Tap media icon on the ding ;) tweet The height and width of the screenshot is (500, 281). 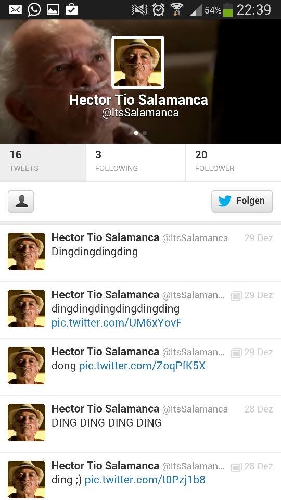coord(236,467)
